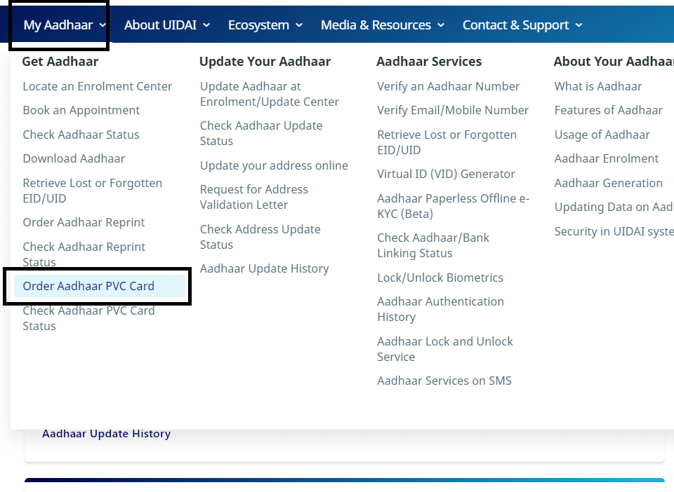The image size is (674, 492).
Task: Choose Update your address online
Action: (x=274, y=165)
